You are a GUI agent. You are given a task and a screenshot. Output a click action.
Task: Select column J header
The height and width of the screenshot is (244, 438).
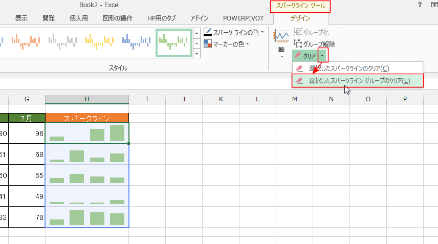[184, 99]
